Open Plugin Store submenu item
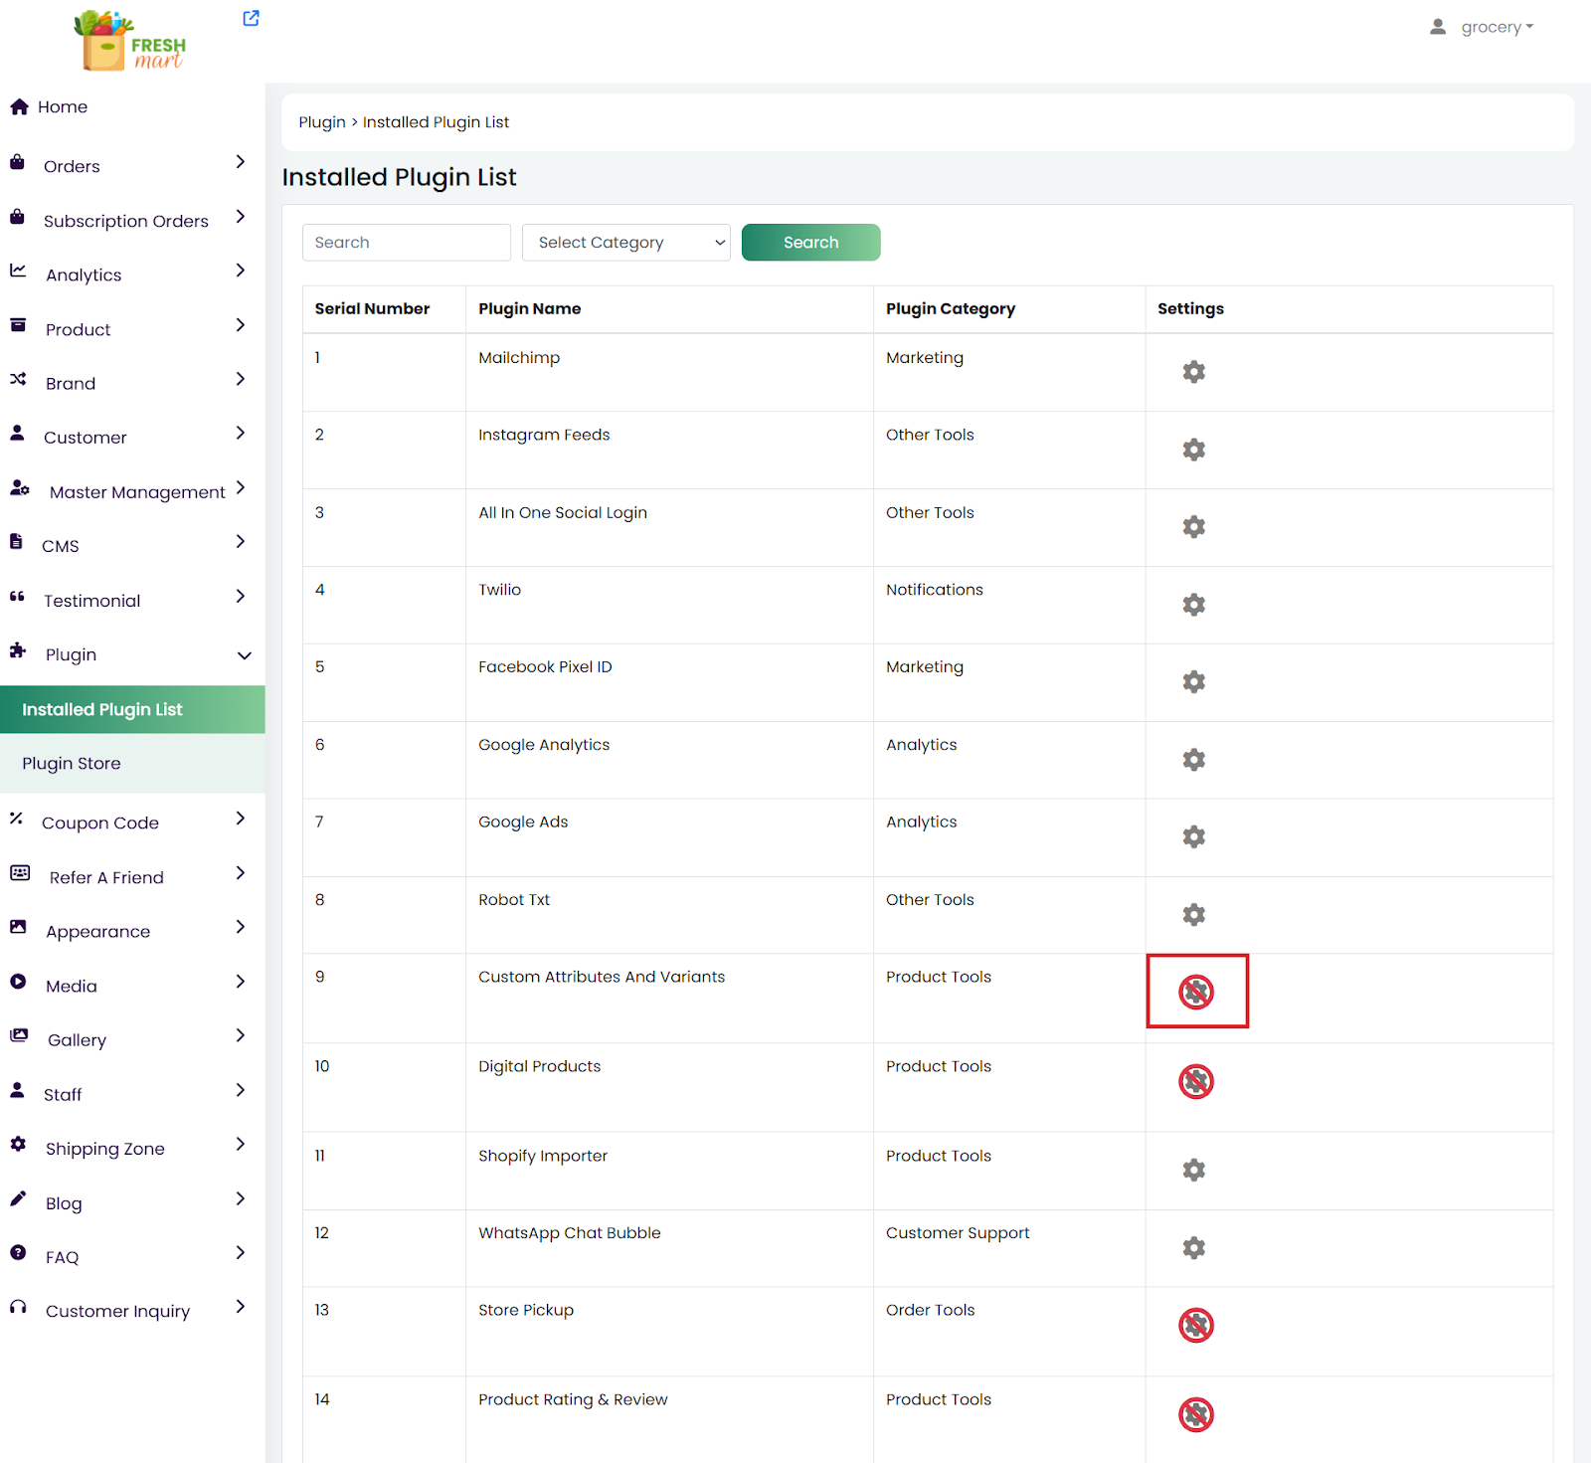Screen dimensions: 1591x1463 (x=72, y=763)
